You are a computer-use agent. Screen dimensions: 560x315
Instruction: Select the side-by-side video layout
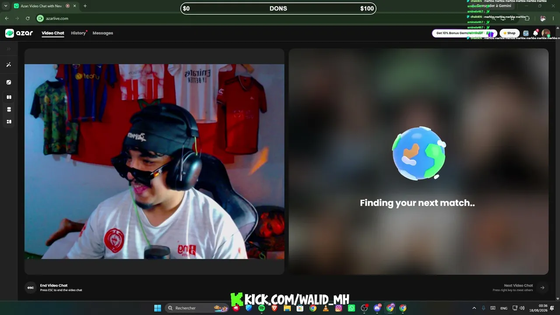[x=9, y=97]
